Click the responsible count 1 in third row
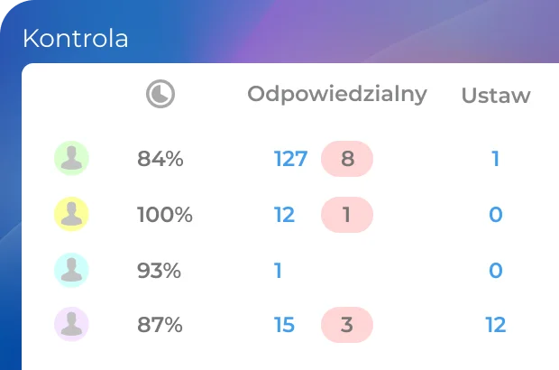 [x=278, y=270]
